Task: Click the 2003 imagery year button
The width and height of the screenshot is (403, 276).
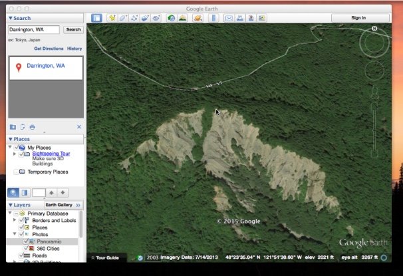Action: coord(153,258)
